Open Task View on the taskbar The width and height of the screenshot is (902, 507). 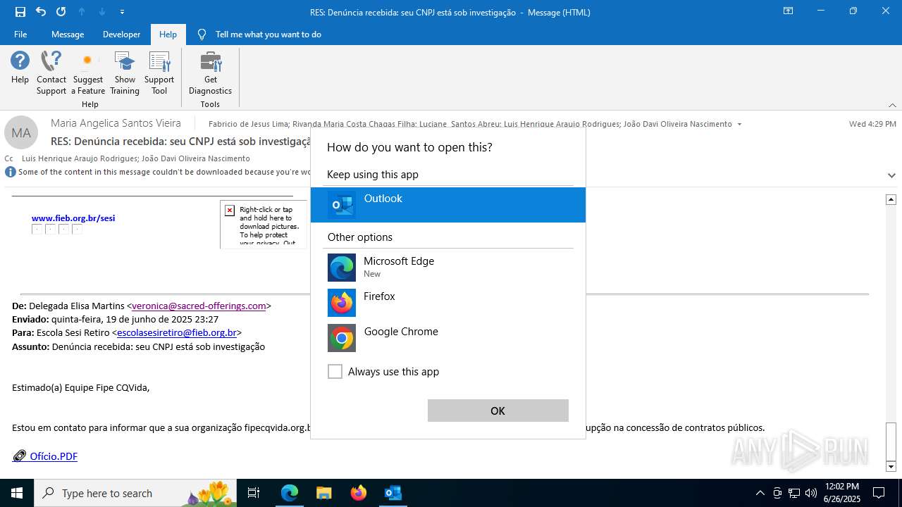point(254,493)
